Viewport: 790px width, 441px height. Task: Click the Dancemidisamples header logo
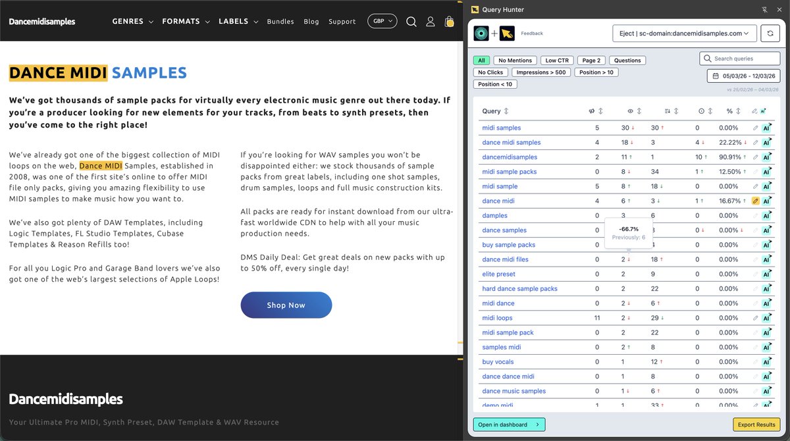pos(42,22)
